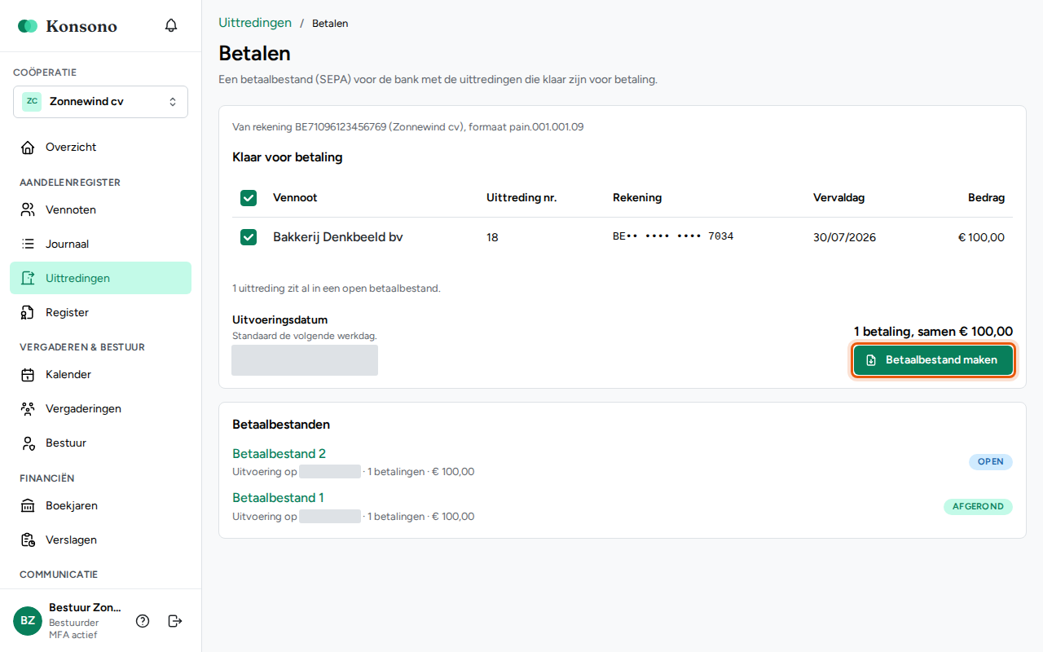
Task: Click the Bedrag column header
Action: 986,198
